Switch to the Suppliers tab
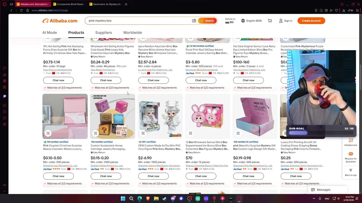 tap(104, 32)
